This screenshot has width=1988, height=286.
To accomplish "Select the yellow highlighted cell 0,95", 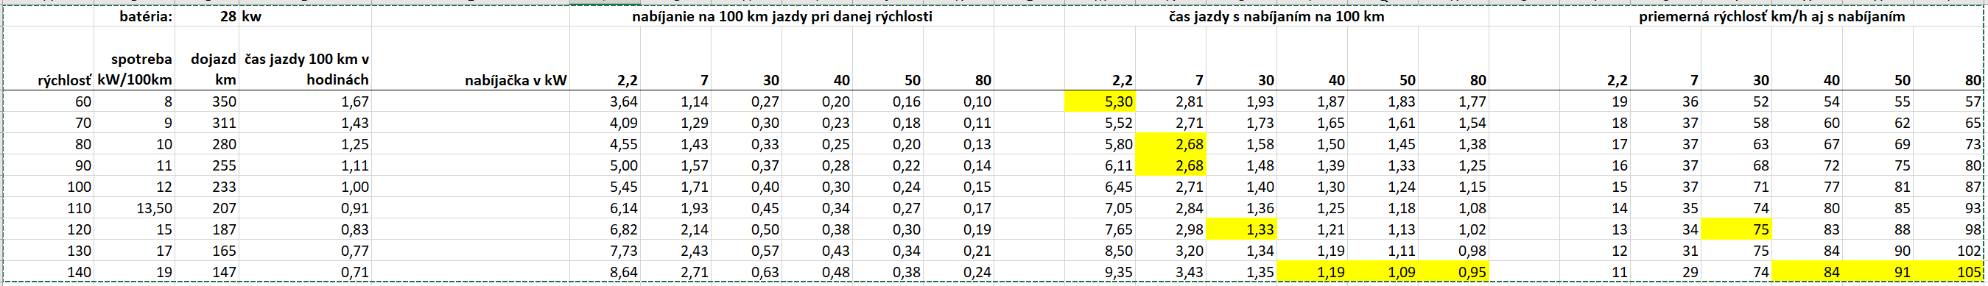I will click(x=1453, y=271).
